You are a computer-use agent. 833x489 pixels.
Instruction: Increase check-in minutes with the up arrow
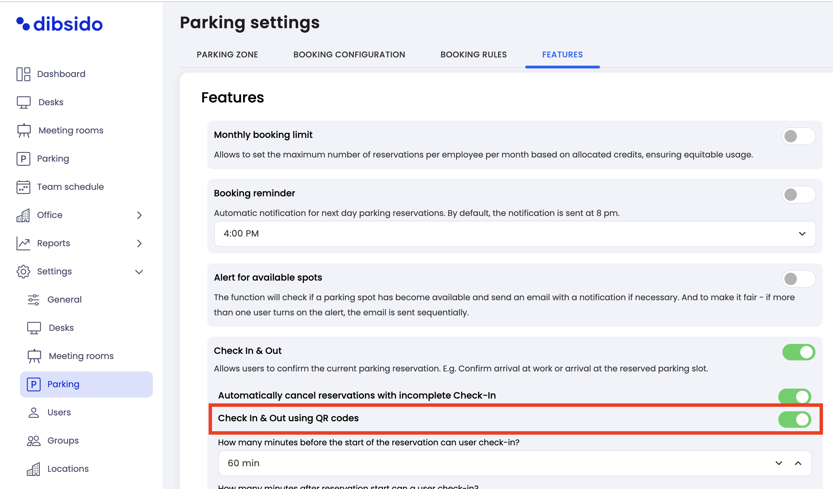pos(798,463)
